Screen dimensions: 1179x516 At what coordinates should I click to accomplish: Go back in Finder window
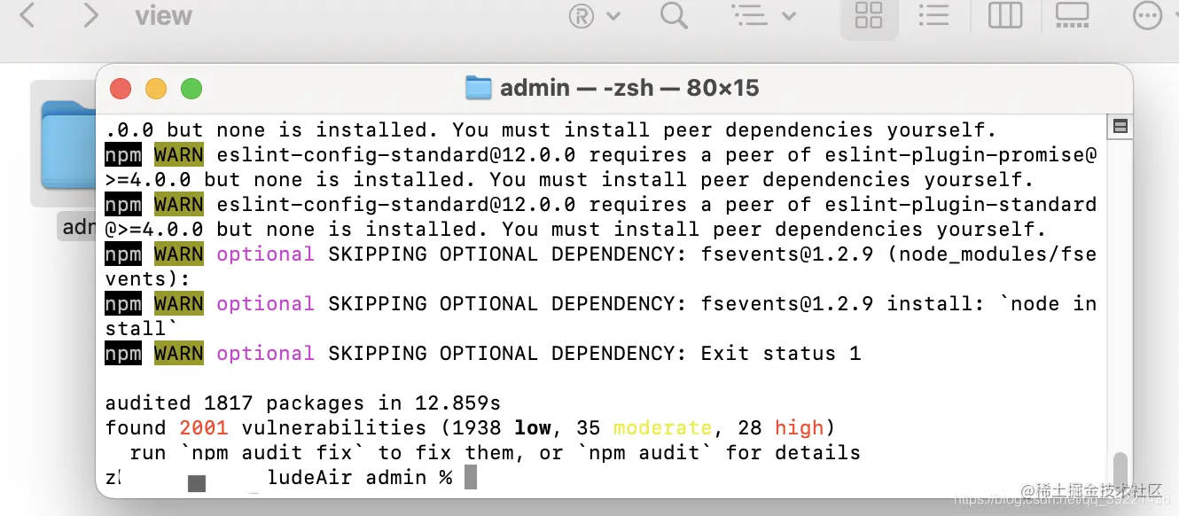point(27,15)
